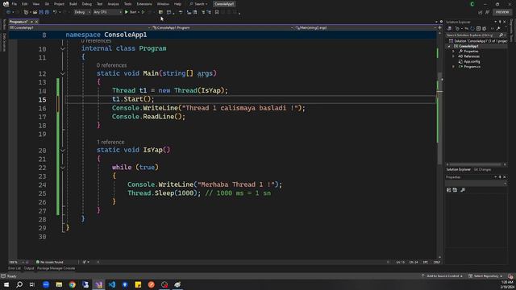
Task: Collapse the ConsoleApp1 project node
Action: pyautogui.click(x=449, y=47)
